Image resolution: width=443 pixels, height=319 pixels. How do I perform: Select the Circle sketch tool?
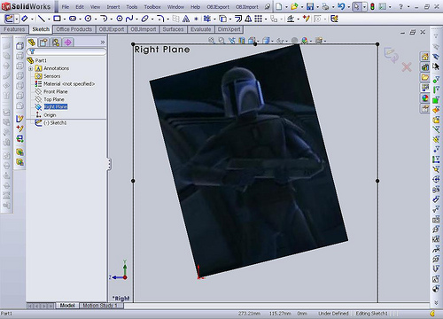(88, 19)
